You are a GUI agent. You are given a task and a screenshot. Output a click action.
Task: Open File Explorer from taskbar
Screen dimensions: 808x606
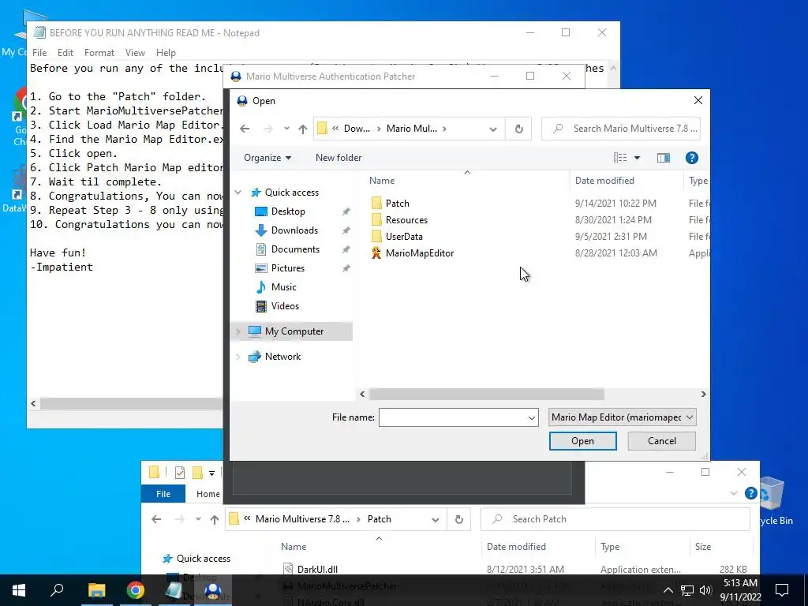[x=96, y=590]
